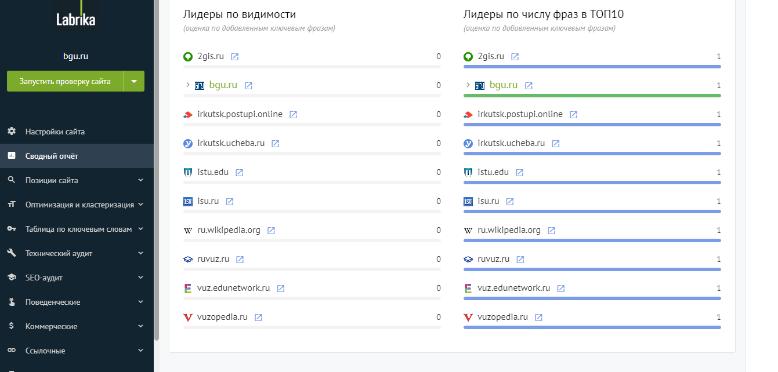Open irkutsk.postupi.online external link in visibility leaders
This screenshot has height=372, width=778.
pos(294,115)
